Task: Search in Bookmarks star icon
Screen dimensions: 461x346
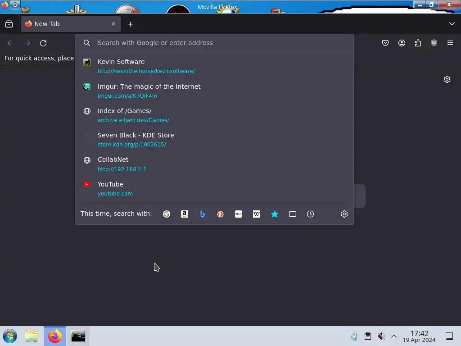Action: coord(275,214)
